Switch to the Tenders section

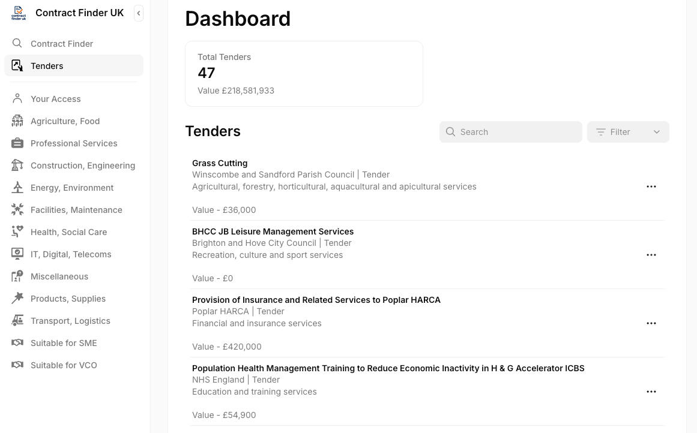(x=47, y=65)
